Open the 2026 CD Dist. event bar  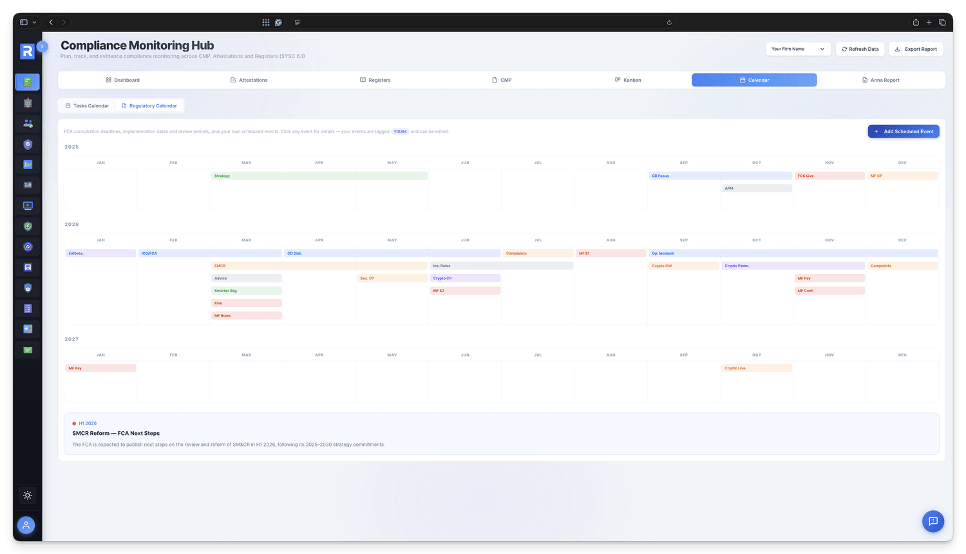tap(392, 254)
